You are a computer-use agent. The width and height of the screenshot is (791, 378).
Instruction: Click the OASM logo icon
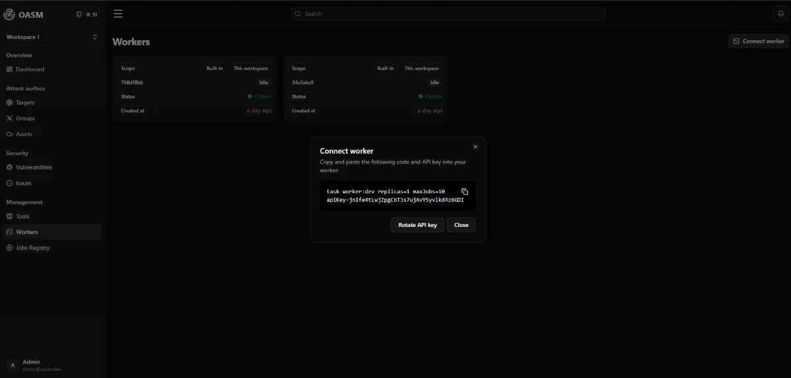point(9,14)
